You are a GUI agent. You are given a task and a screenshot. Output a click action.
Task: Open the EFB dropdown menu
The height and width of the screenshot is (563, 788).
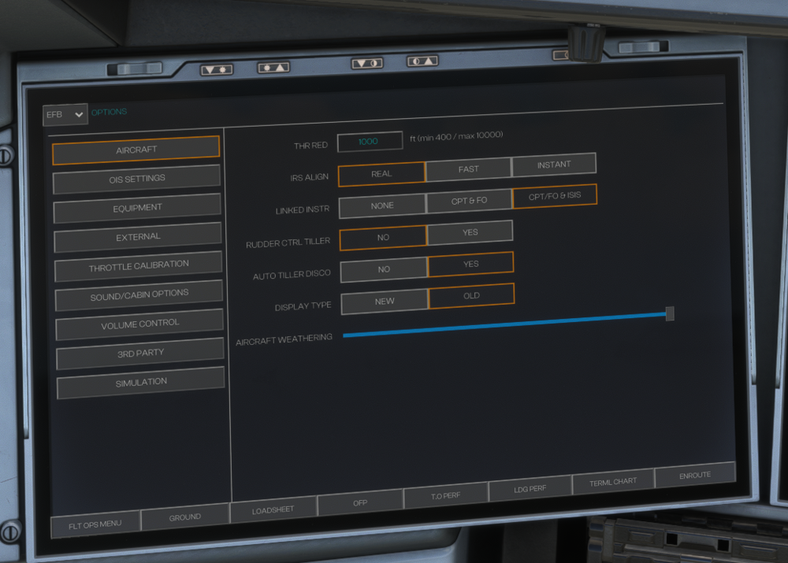65,115
